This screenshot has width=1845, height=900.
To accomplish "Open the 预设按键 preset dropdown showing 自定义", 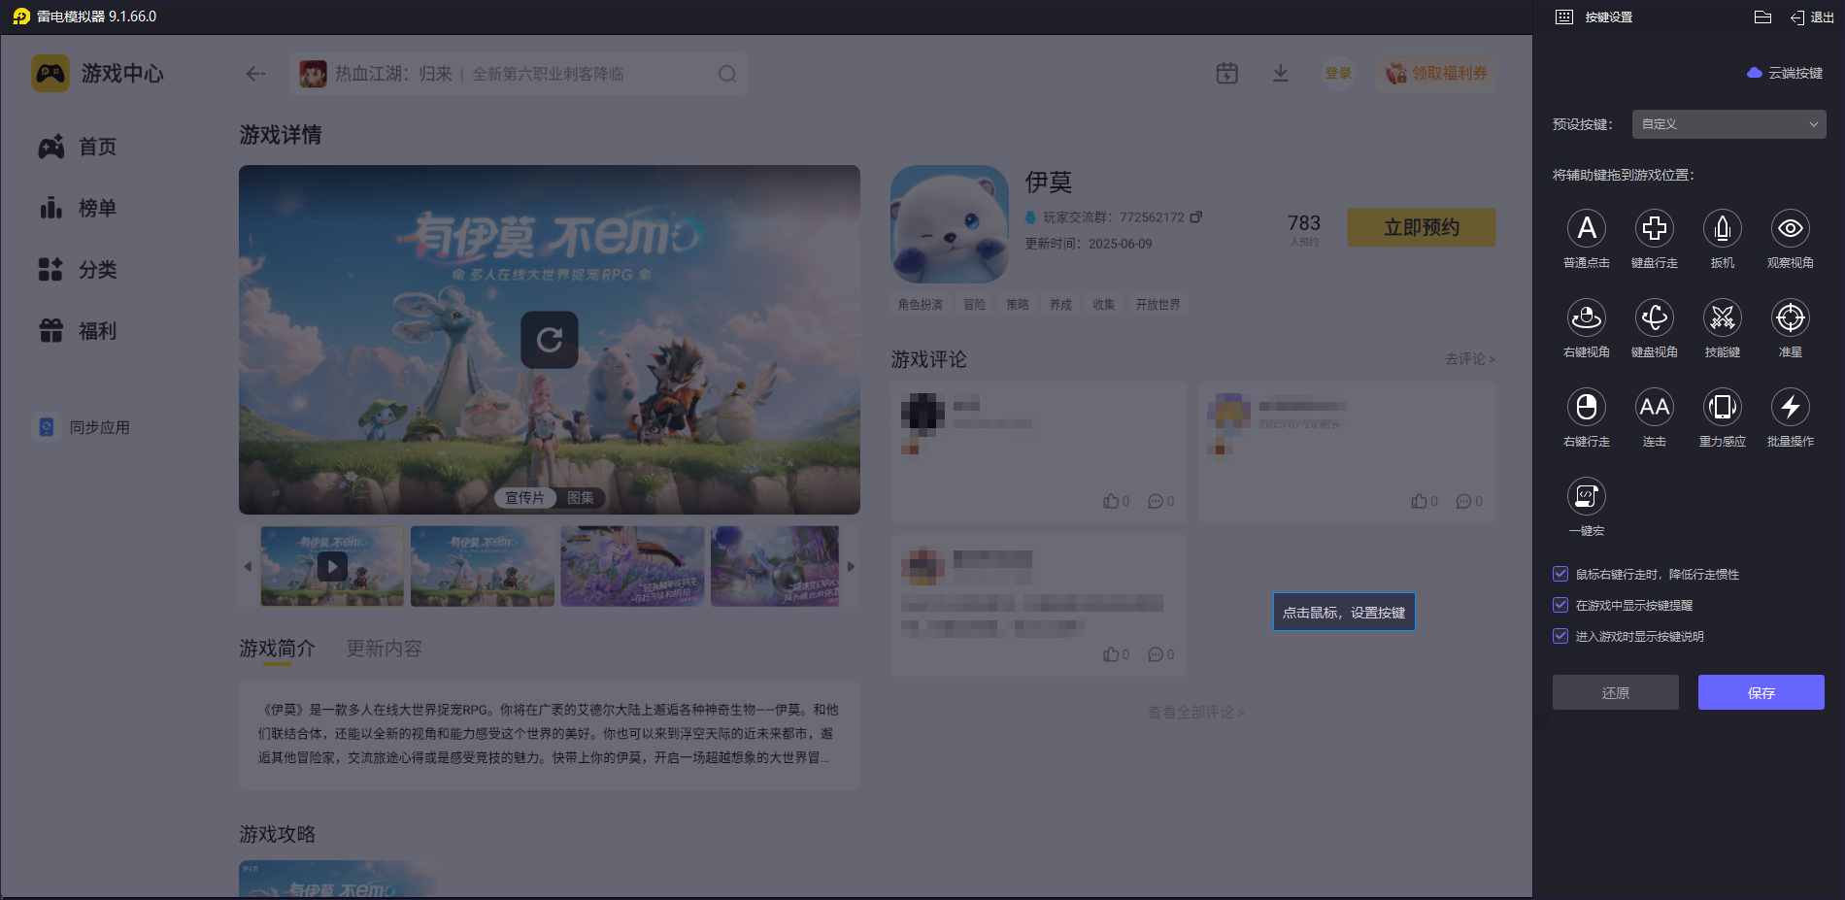I will (x=1728, y=124).
